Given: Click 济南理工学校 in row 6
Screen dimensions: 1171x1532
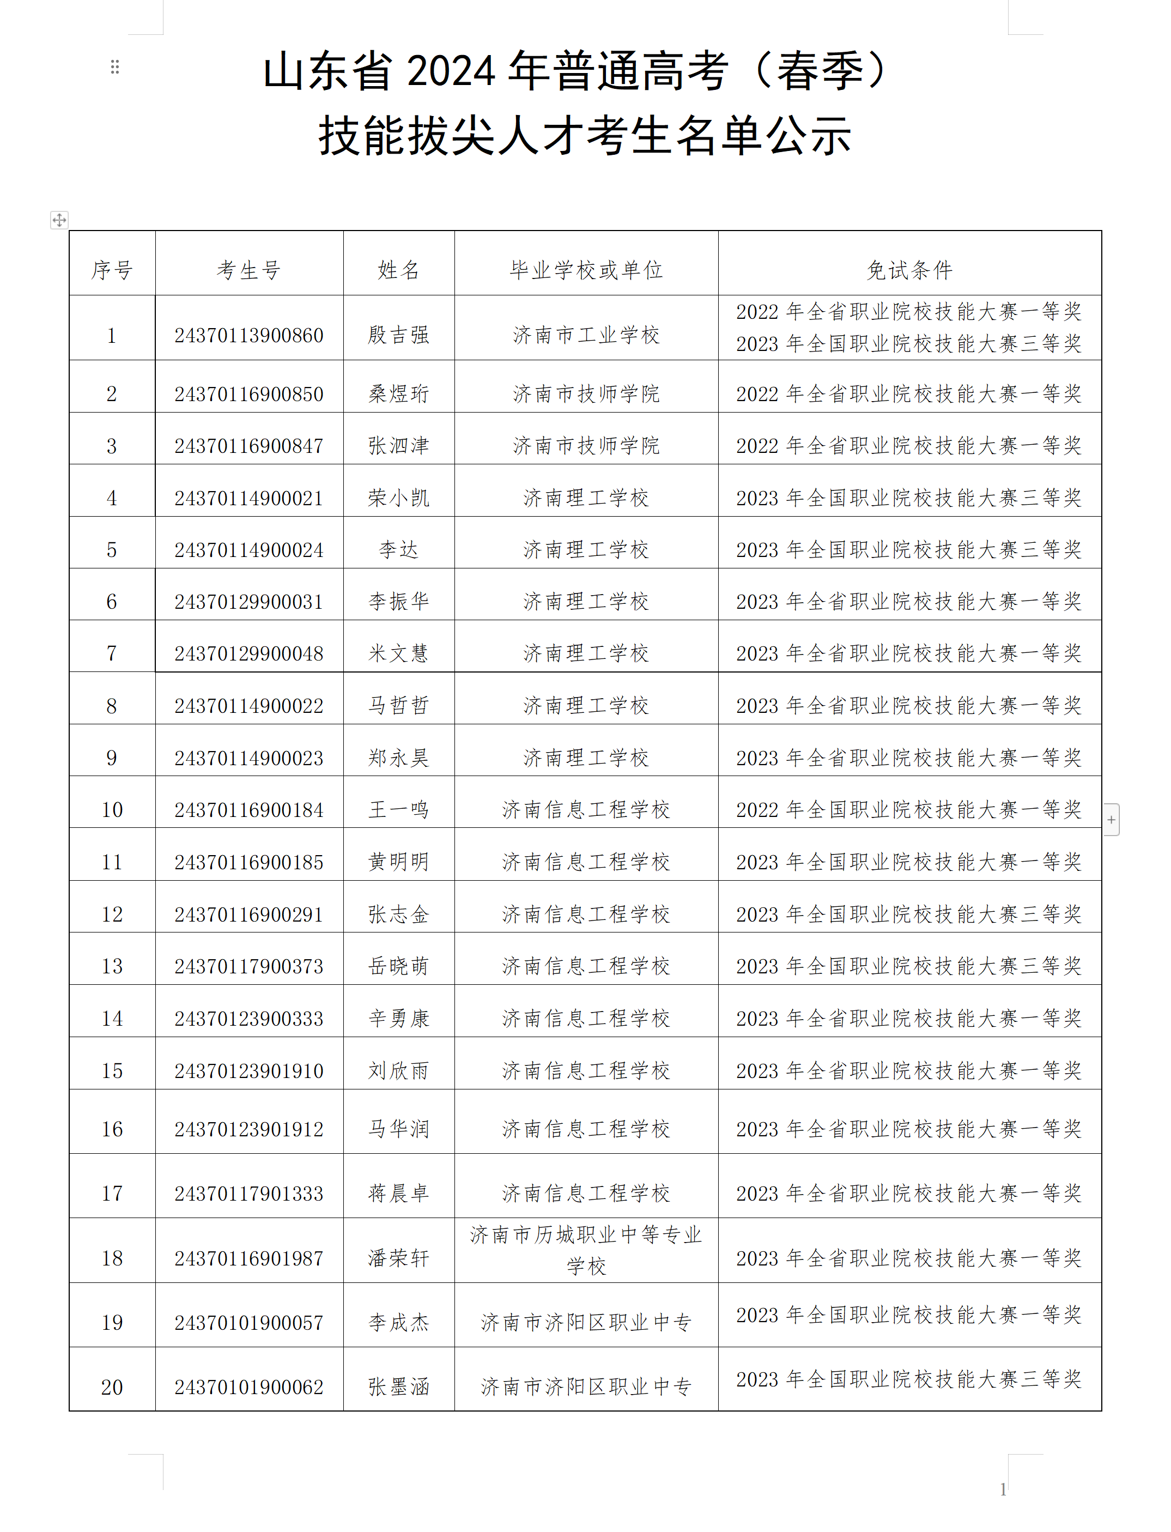Looking at the screenshot, I should pos(586,601).
